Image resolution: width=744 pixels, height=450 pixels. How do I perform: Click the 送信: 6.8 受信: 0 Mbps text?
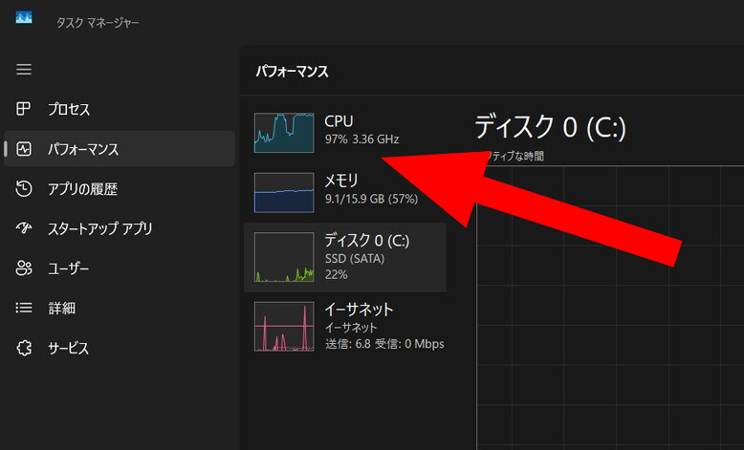point(384,344)
